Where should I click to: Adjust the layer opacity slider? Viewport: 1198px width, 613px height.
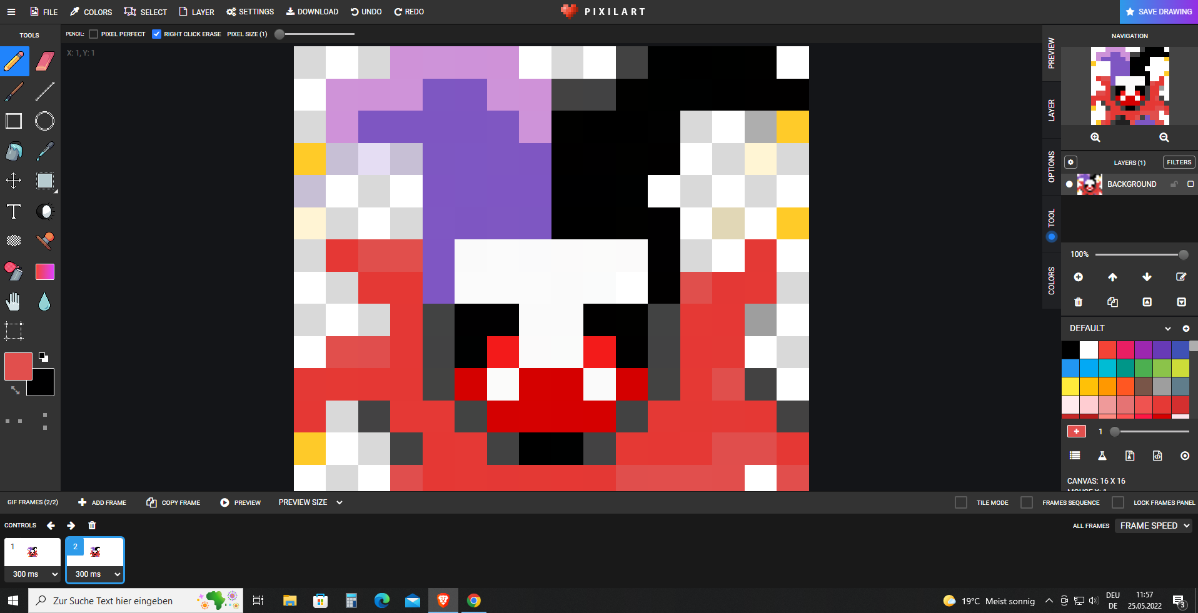coord(1142,254)
